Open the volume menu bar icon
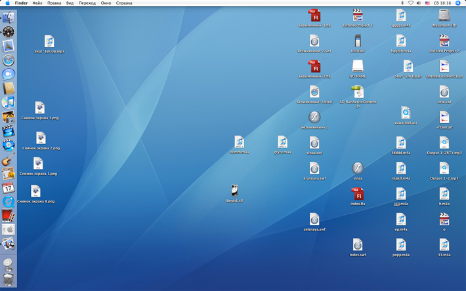Image resolution: width=466 pixels, height=291 pixels. tap(419, 3)
